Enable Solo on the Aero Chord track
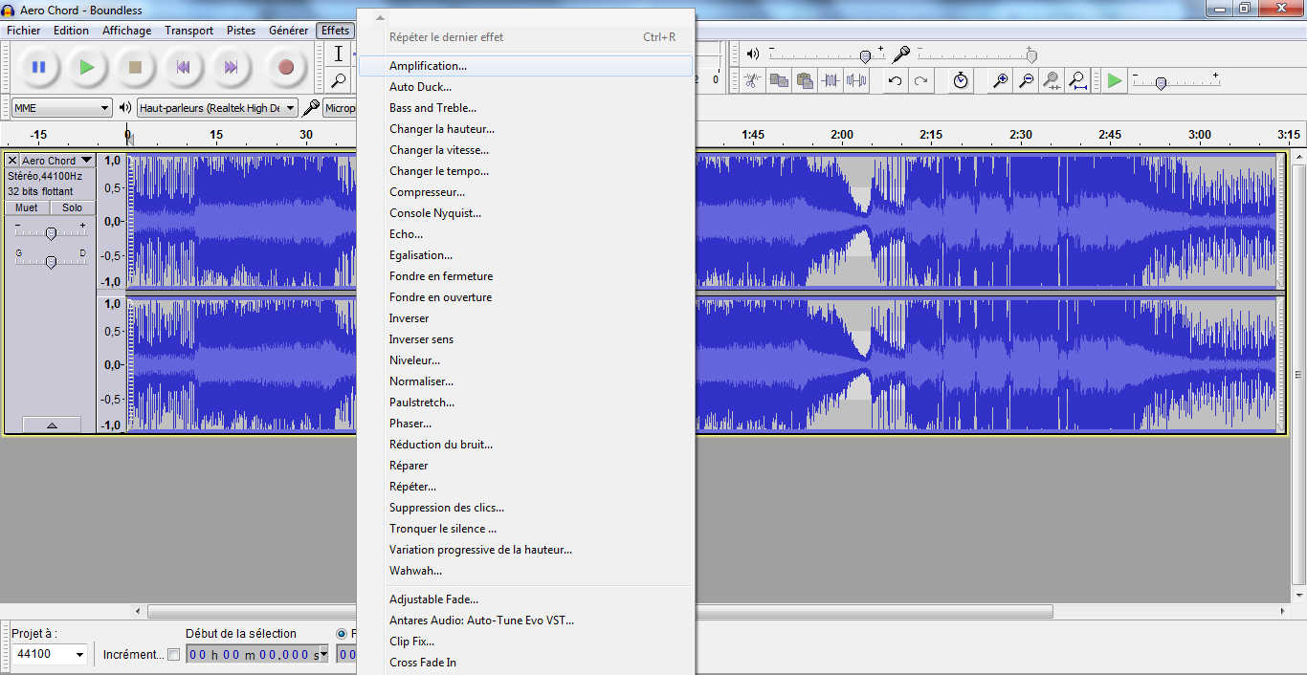The height and width of the screenshot is (675, 1307). [x=72, y=207]
